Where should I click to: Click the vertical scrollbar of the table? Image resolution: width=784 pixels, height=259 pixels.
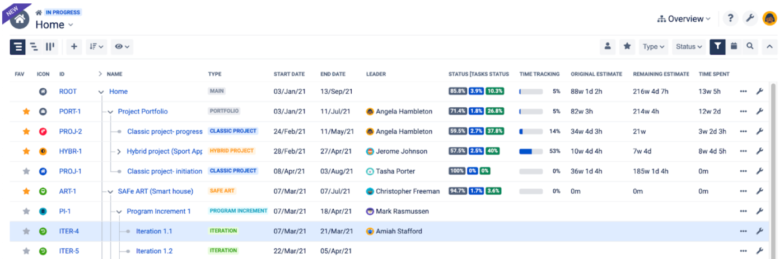[x=773, y=171]
